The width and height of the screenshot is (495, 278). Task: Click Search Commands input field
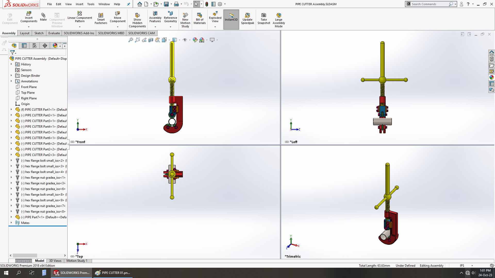point(430,4)
